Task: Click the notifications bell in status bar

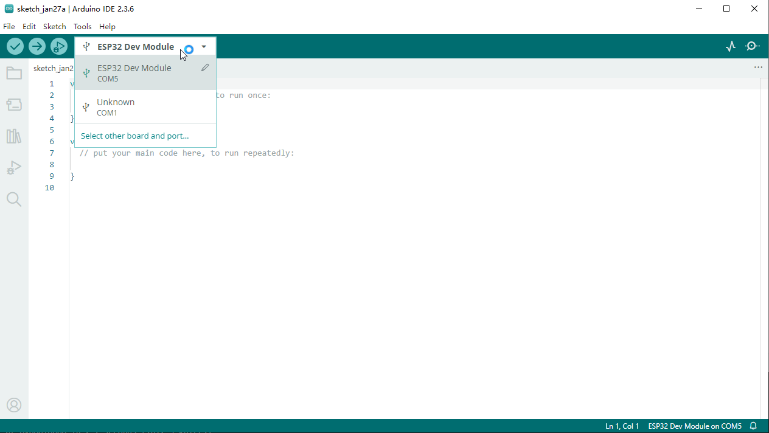Action: (x=753, y=426)
